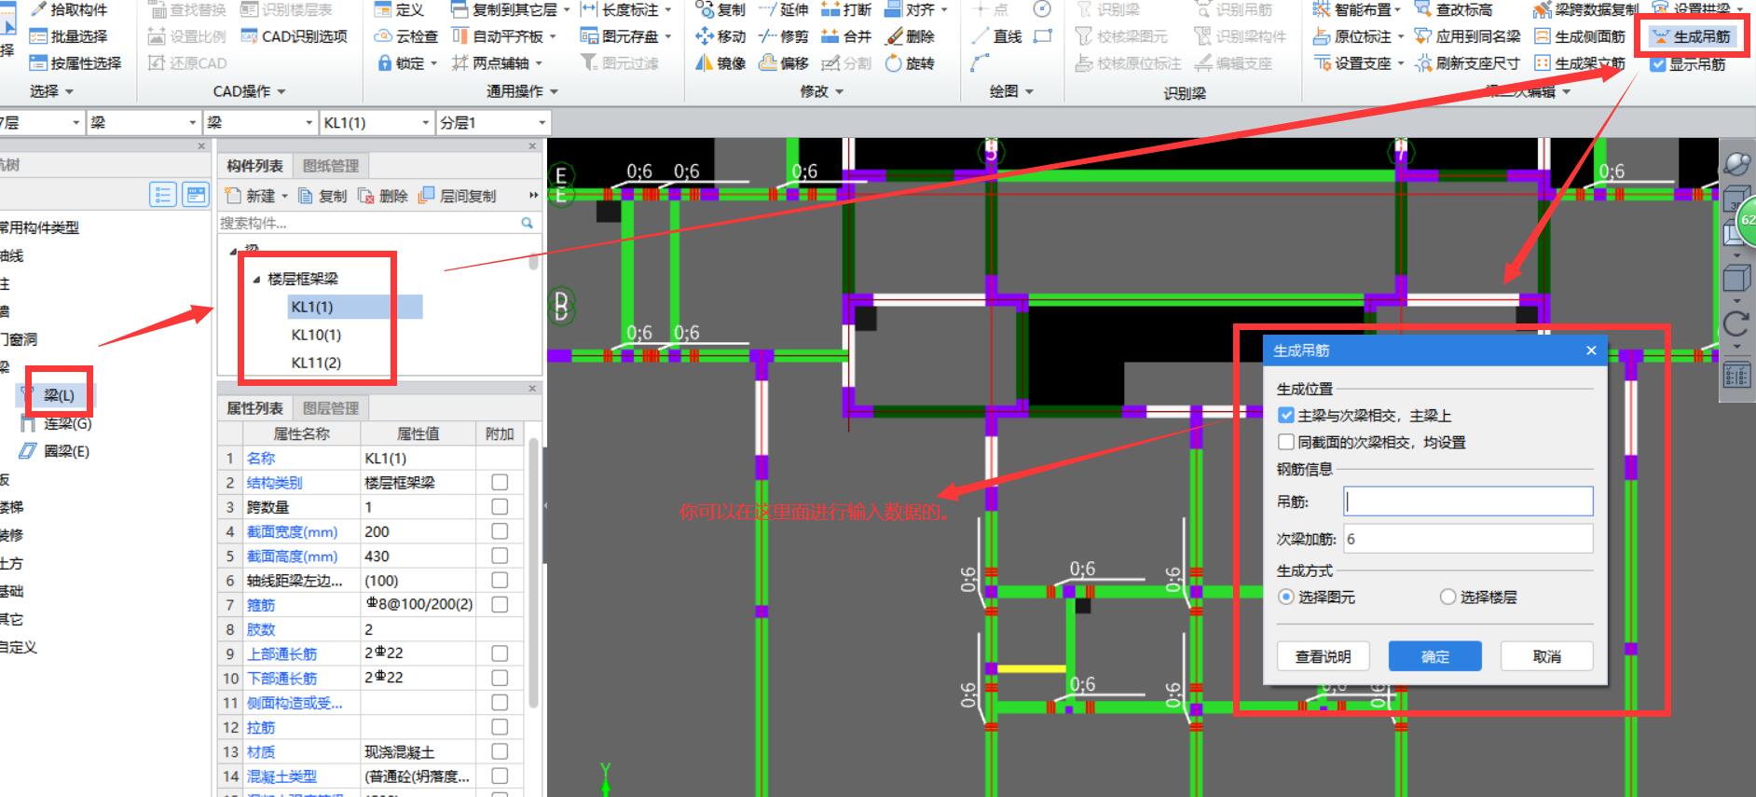Screen dimensions: 1756x797
Task: Click the 合并 merge tool
Action: [x=845, y=36]
